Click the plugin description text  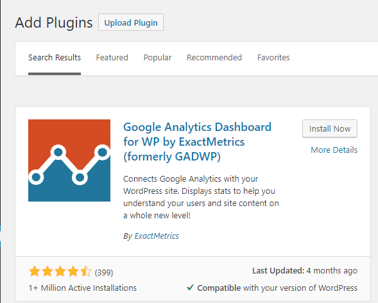point(201,197)
